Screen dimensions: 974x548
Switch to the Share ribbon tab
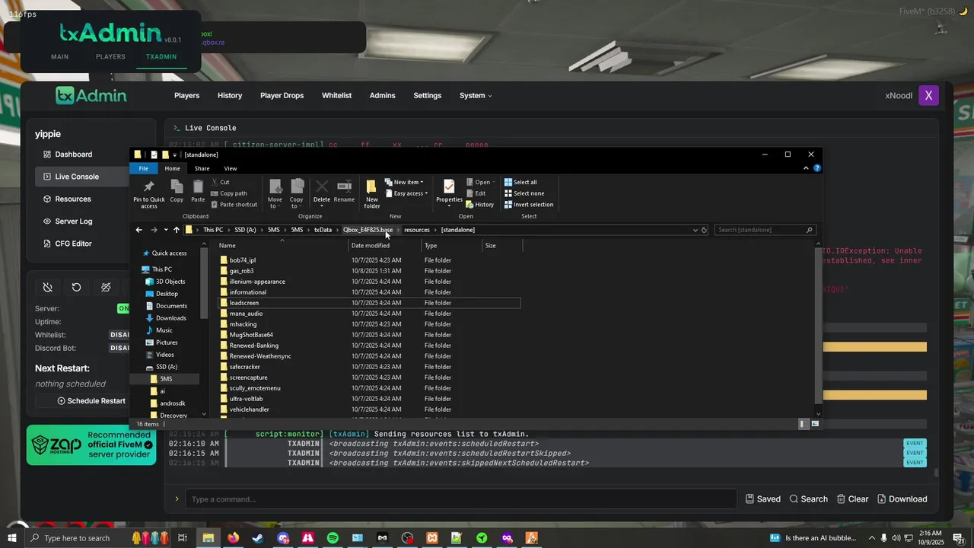(x=202, y=168)
